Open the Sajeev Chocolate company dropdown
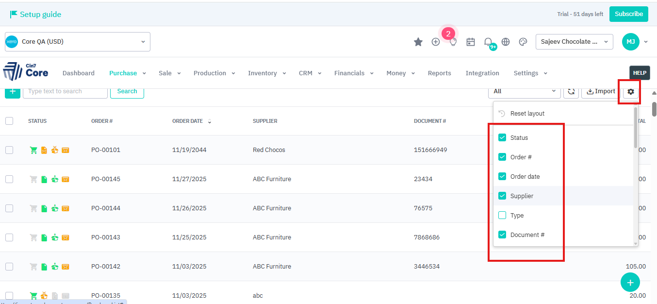This screenshot has height=304, width=657. (574, 42)
